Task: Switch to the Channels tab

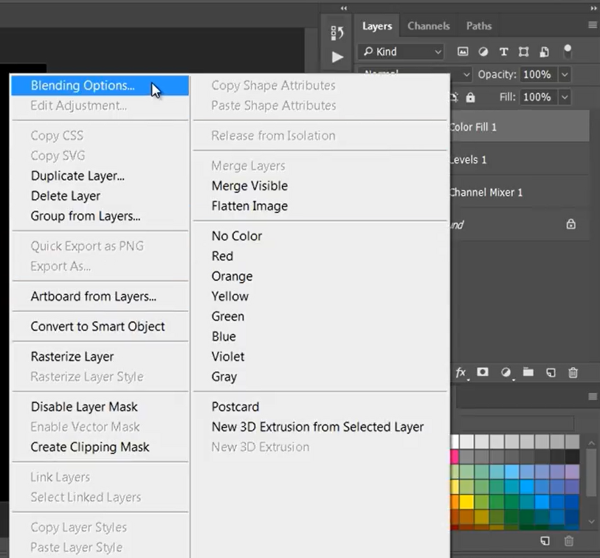Action: pos(428,26)
